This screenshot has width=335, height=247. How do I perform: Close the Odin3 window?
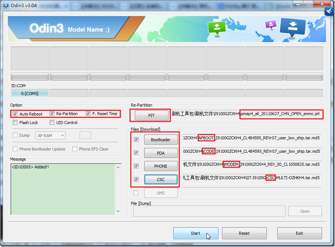(322, 4)
